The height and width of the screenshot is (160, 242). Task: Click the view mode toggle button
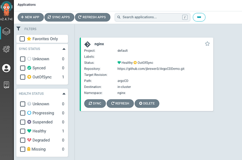point(199,17)
